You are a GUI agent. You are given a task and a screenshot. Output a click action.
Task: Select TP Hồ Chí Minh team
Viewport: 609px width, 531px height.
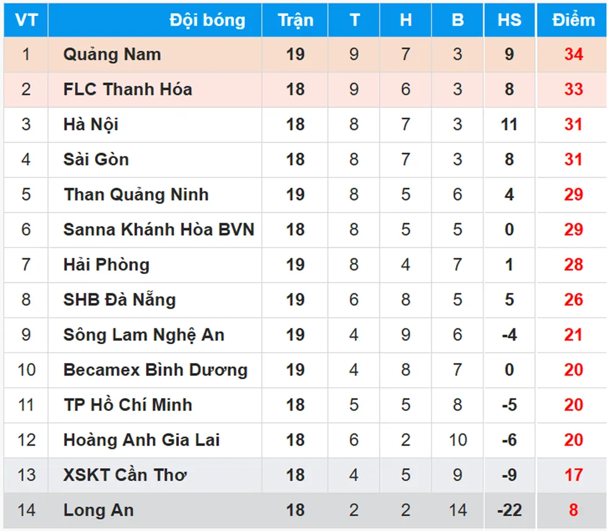[128, 405]
